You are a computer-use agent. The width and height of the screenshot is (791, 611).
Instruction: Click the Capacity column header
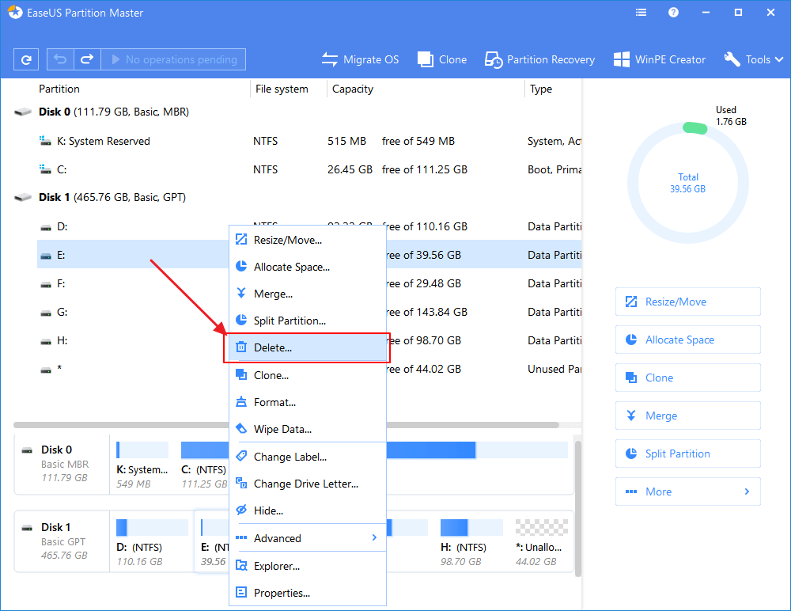click(353, 89)
